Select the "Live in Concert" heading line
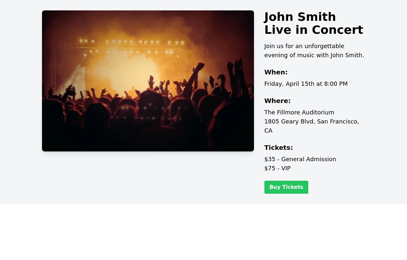407x260 pixels. (x=313, y=30)
